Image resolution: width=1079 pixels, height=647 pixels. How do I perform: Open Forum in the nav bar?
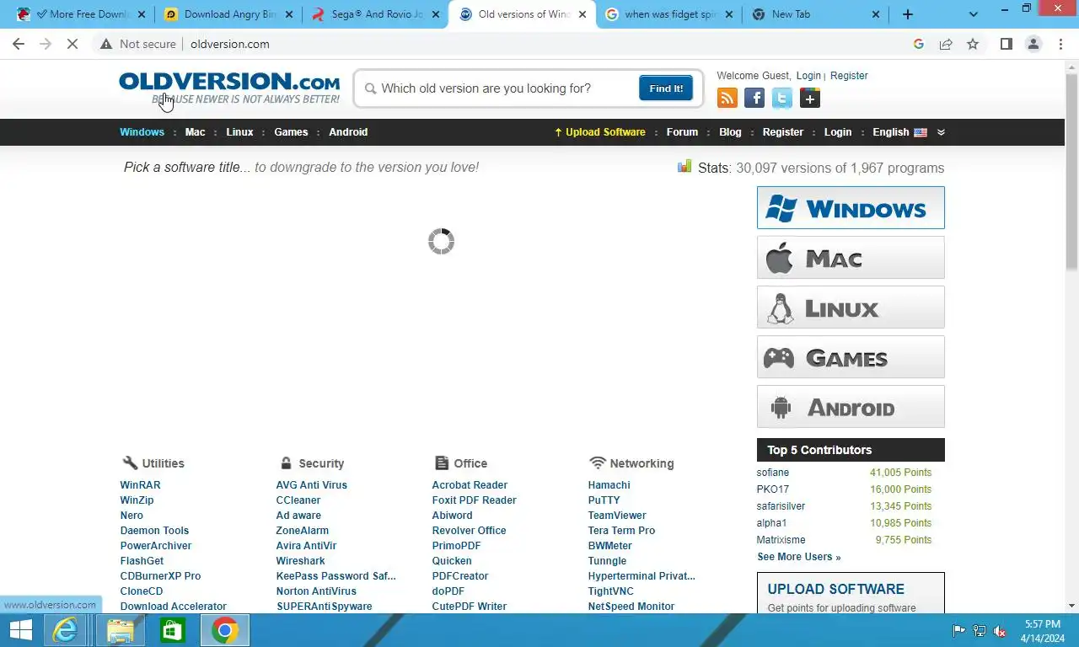[x=682, y=132]
